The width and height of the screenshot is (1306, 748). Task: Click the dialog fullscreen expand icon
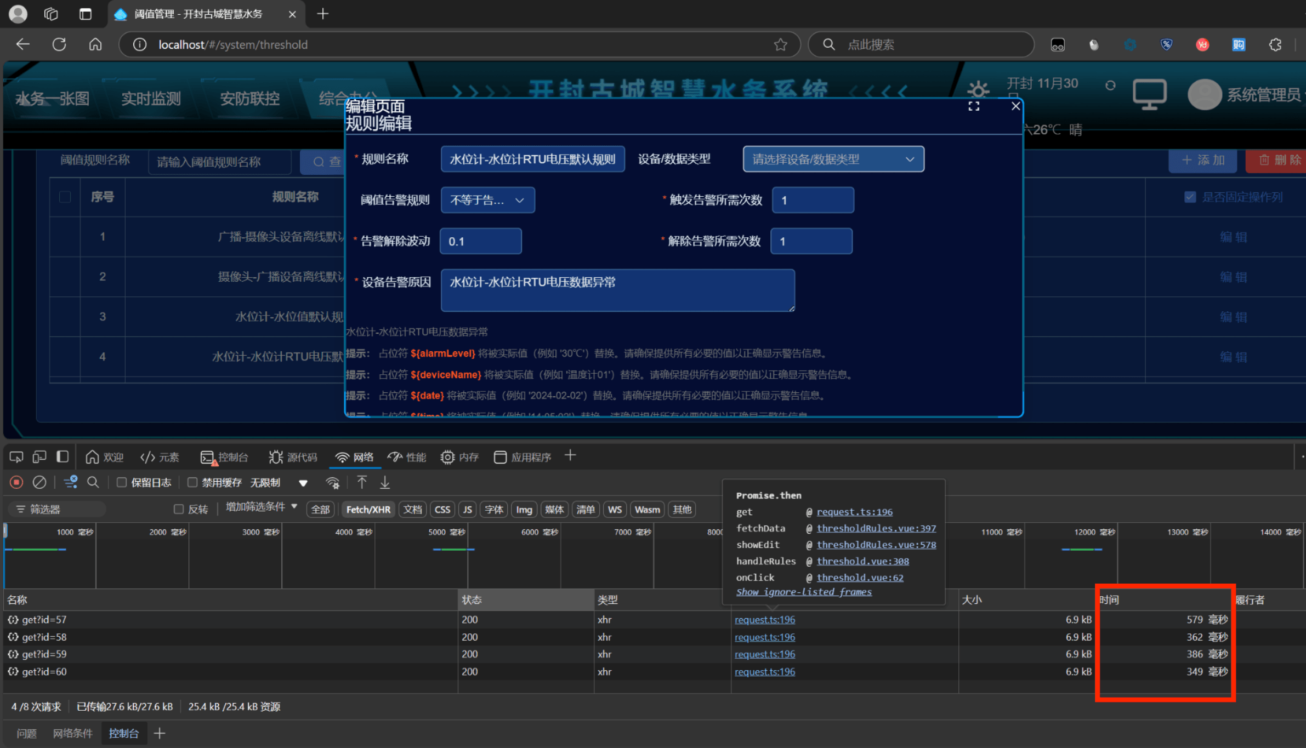coord(974,106)
